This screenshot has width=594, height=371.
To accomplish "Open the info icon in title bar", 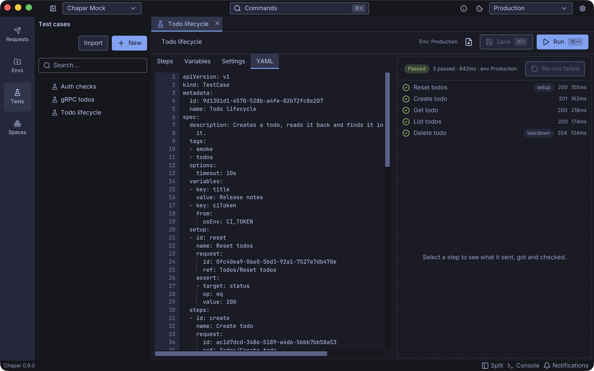I will [x=464, y=8].
